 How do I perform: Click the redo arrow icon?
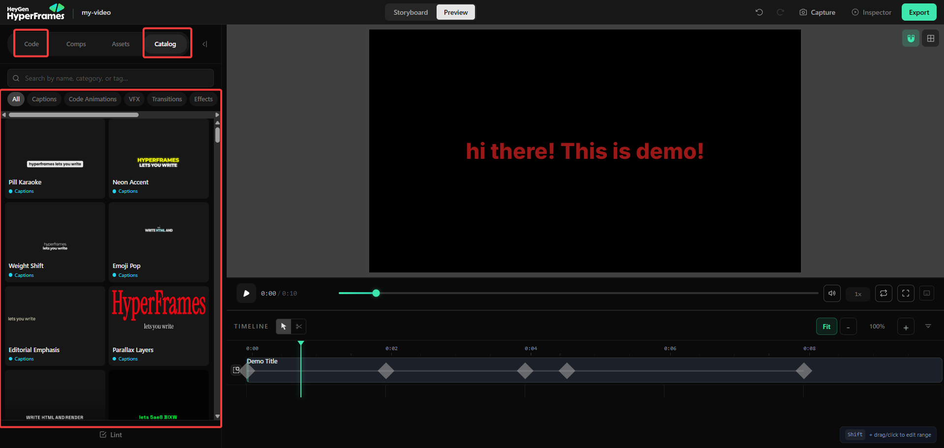[780, 12]
